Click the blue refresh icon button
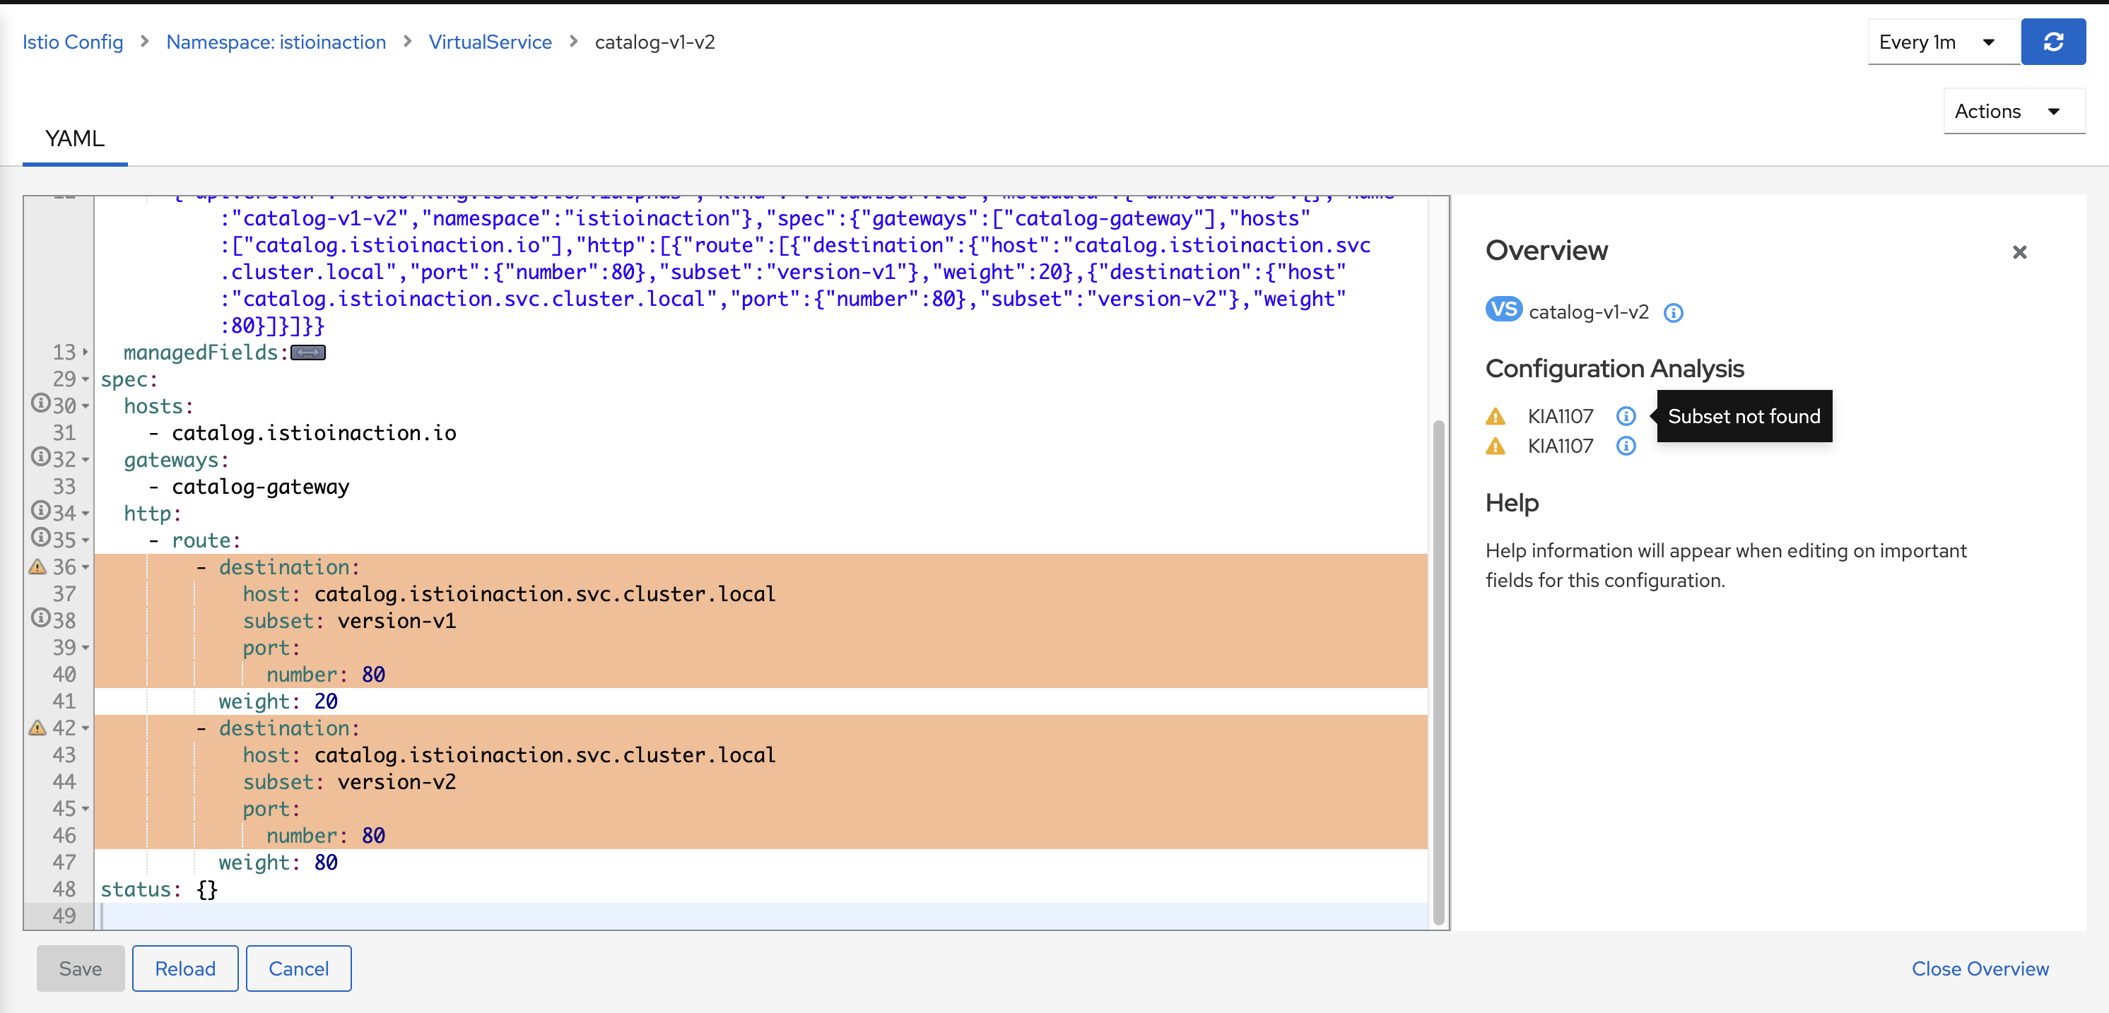This screenshot has height=1013, width=2109. (x=2052, y=42)
